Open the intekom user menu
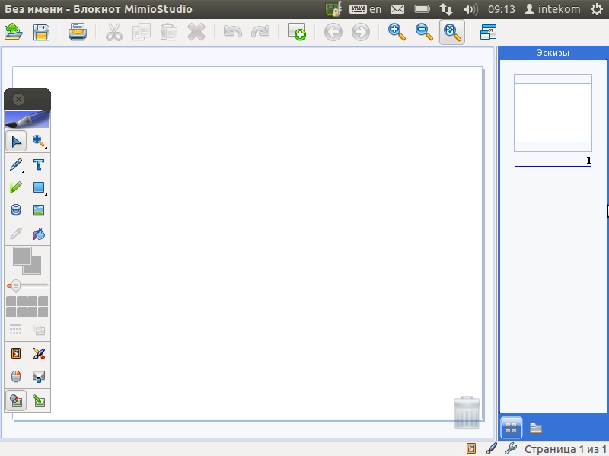The height and width of the screenshot is (456, 609). click(x=553, y=9)
